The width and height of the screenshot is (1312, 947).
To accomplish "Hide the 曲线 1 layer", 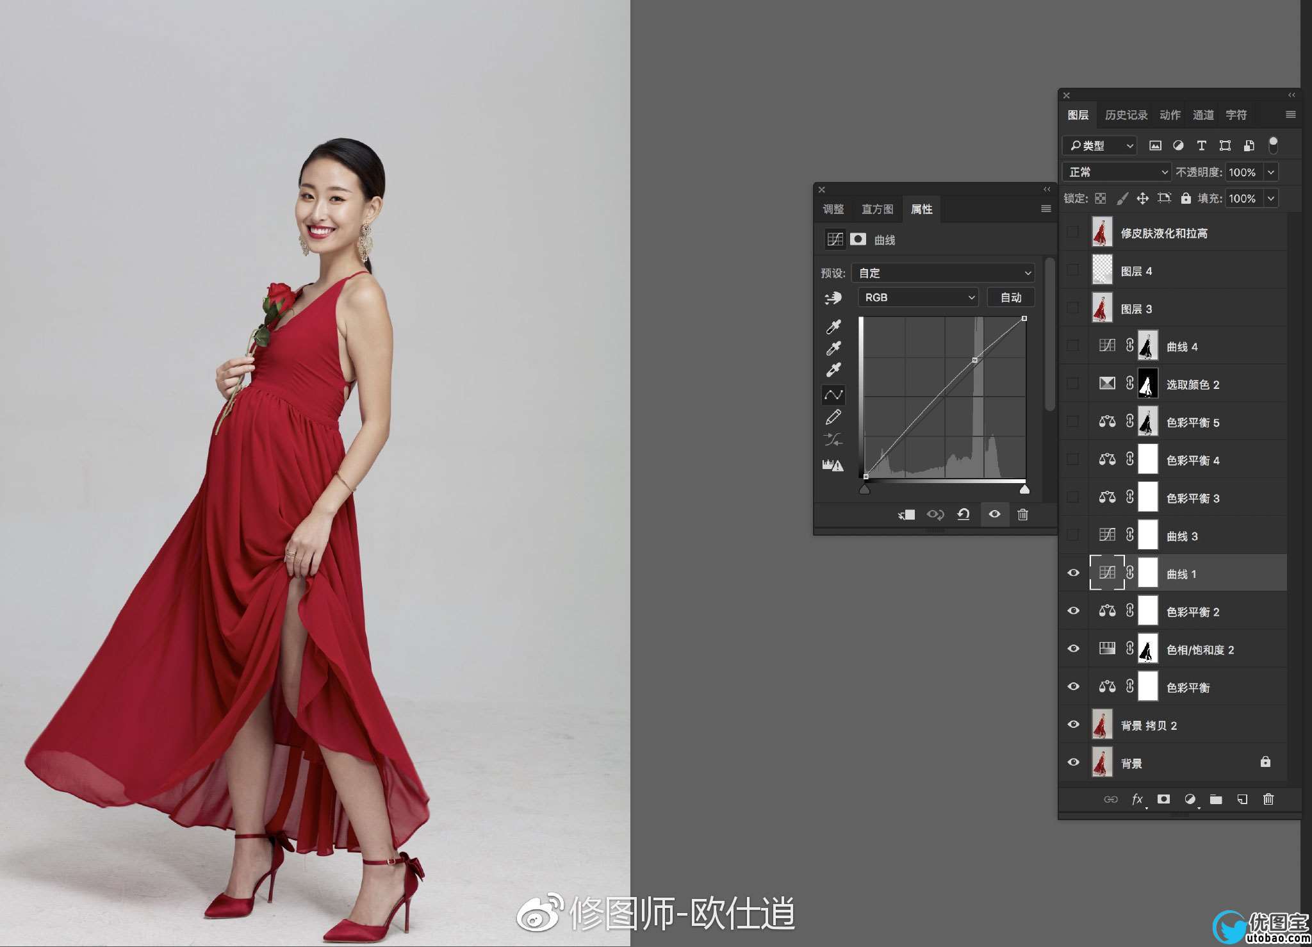I will [x=1073, y=573].
